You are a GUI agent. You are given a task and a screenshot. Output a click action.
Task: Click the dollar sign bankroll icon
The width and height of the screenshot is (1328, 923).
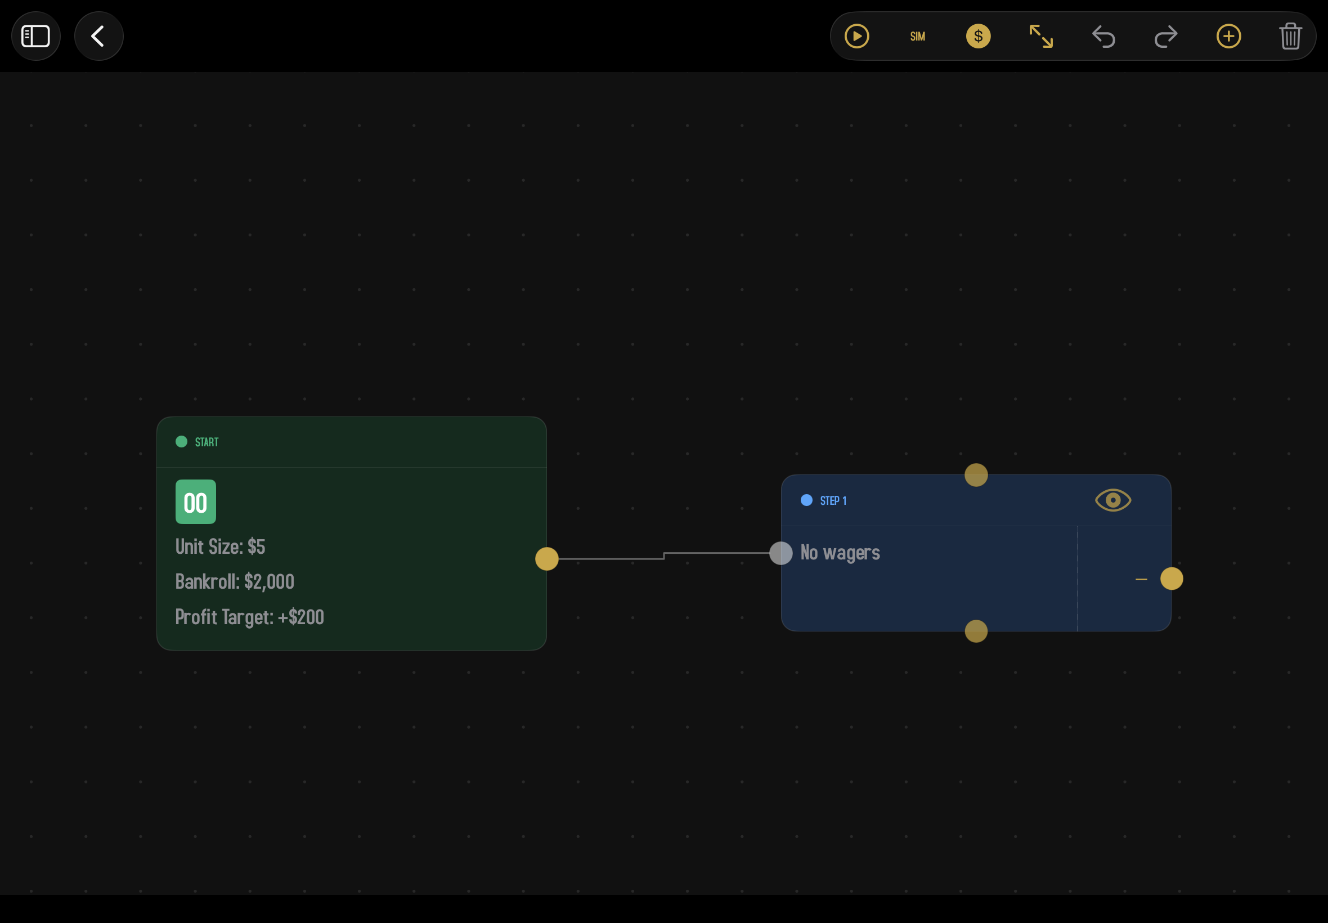[978, 36]
